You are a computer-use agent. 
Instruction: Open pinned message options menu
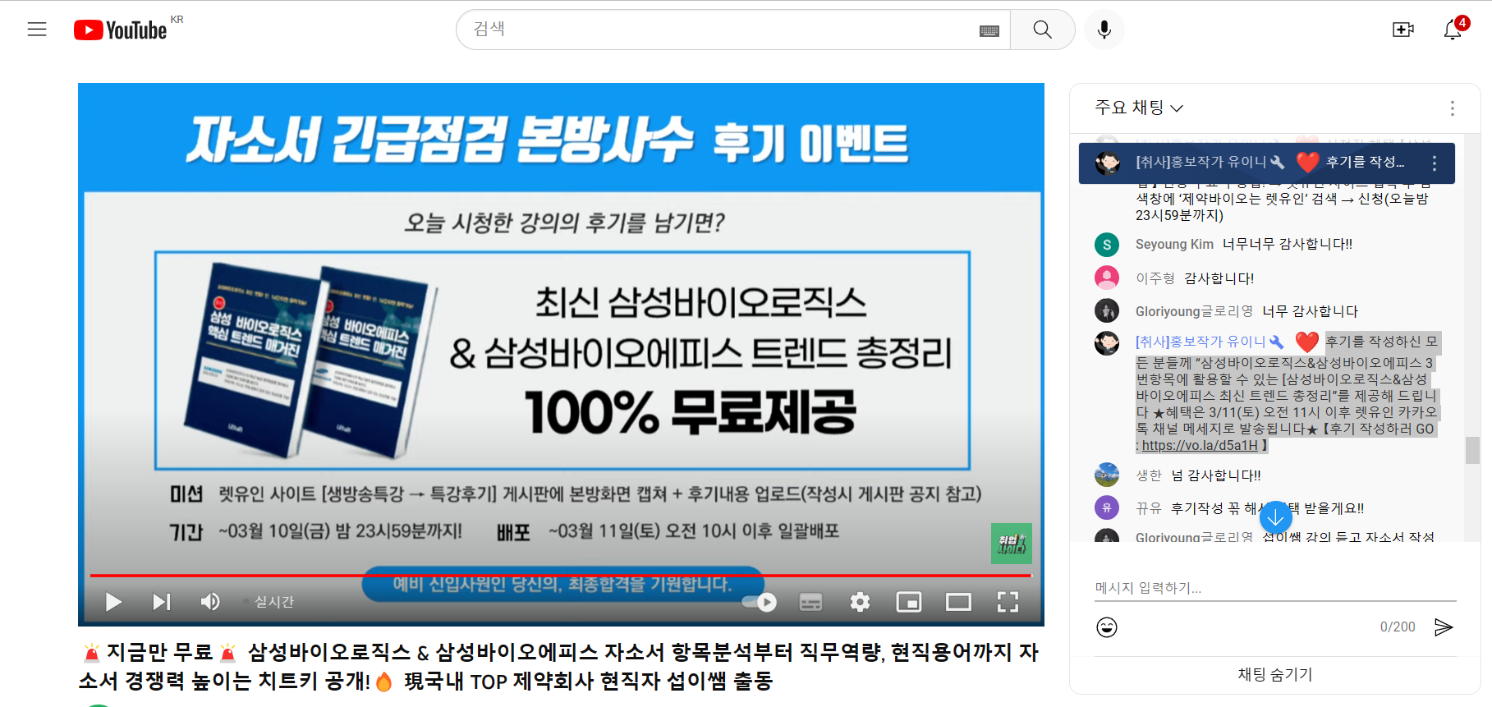1435,163
